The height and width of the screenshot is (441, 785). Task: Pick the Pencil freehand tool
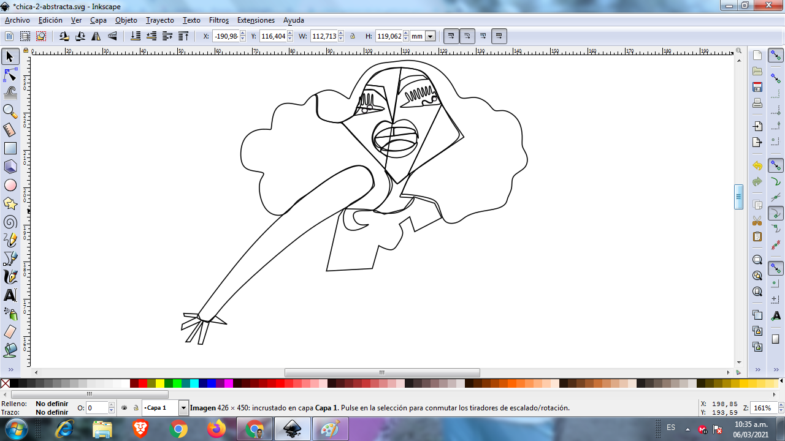coord(10,240)
